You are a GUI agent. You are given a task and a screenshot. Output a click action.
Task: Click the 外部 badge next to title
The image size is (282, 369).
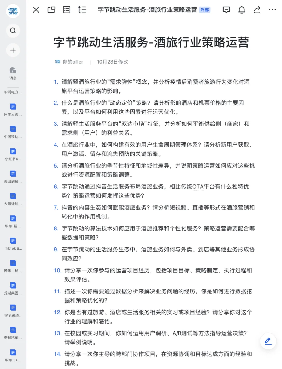[x=205, y=10]
